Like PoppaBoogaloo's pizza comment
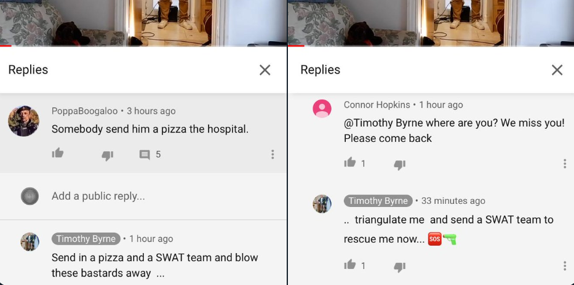The height and width of the screenshot is (285, 574). click(x=57, y=153)
